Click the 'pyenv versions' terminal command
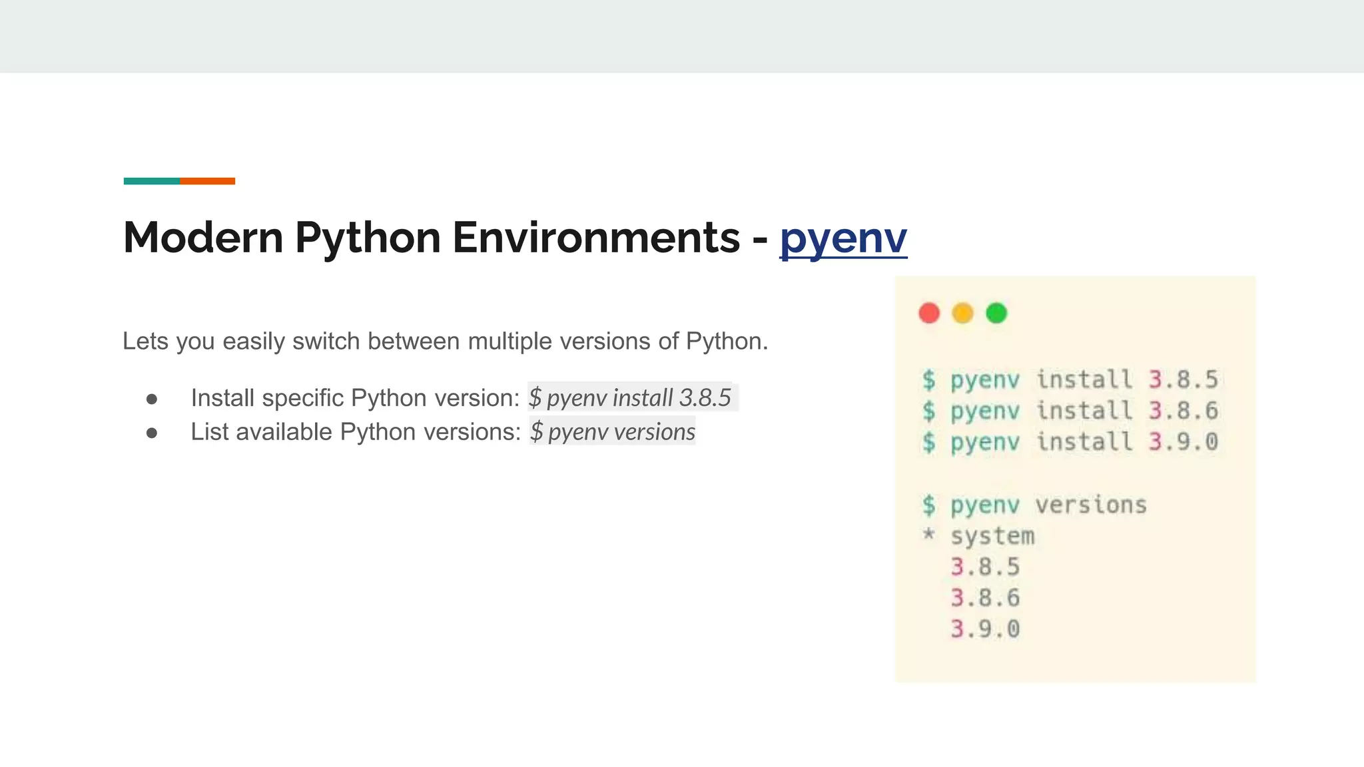Screen dimensions: 1364x767 [1047, 505]
